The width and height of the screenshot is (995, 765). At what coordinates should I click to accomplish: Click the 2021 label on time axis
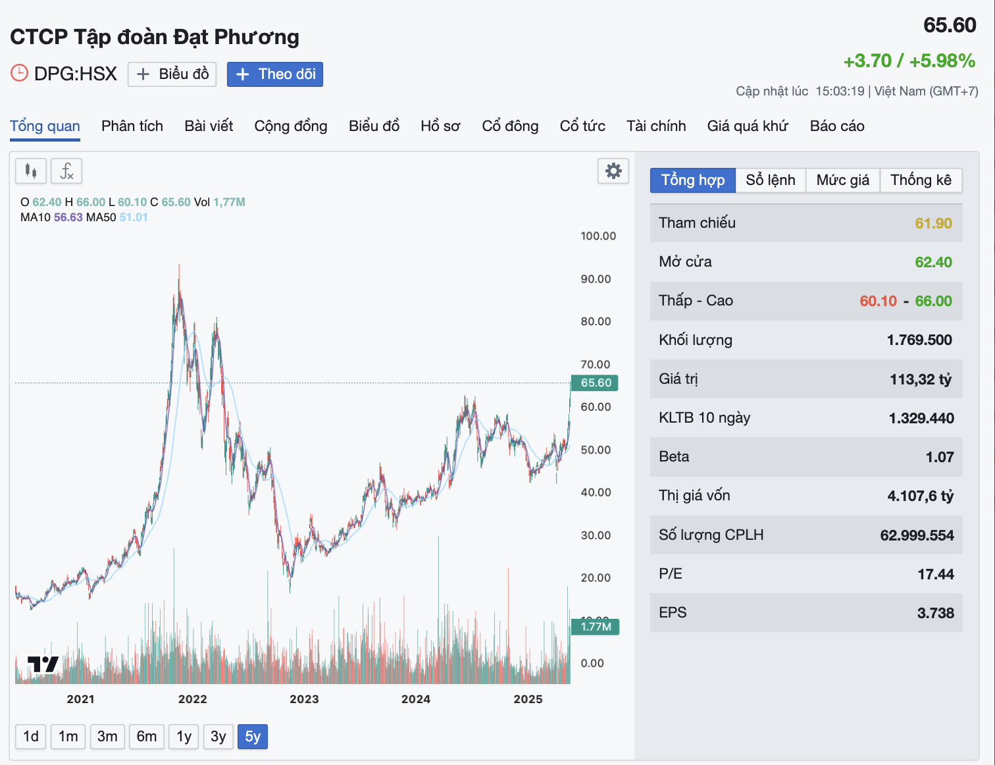(80, 699)
